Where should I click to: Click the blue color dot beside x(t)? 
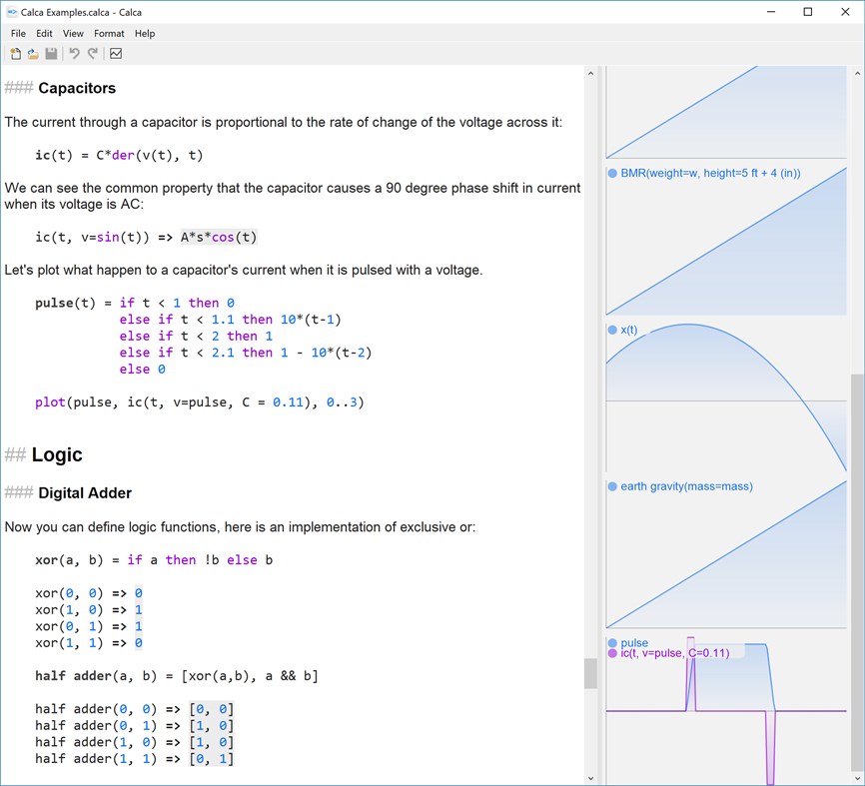(x=610, y=330)
